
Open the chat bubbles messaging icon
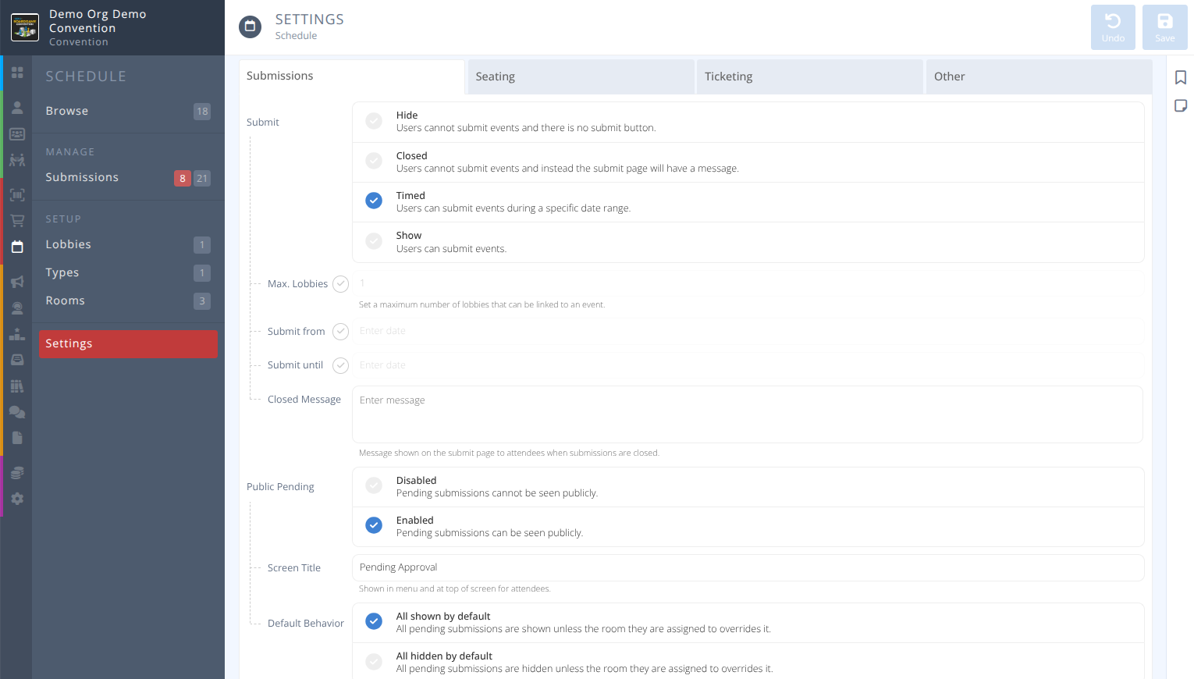click(x=16, y=412)
